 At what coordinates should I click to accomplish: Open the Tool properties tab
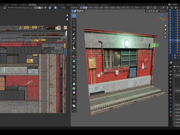coord(171,67)
